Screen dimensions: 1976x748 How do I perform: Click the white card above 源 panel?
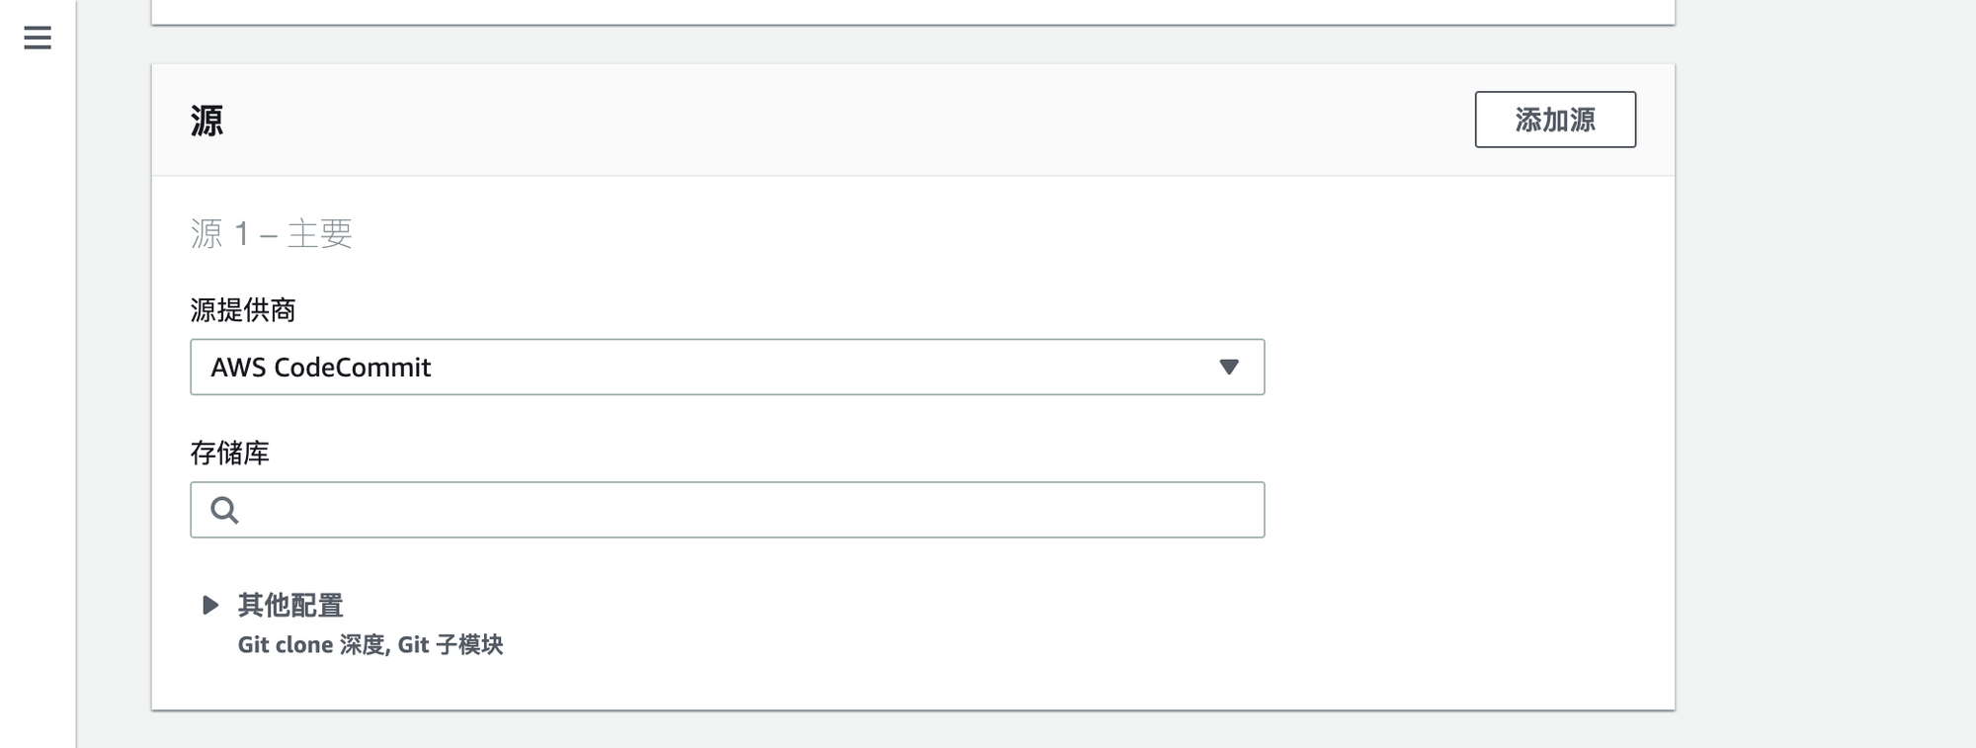(x=913, y=10)
